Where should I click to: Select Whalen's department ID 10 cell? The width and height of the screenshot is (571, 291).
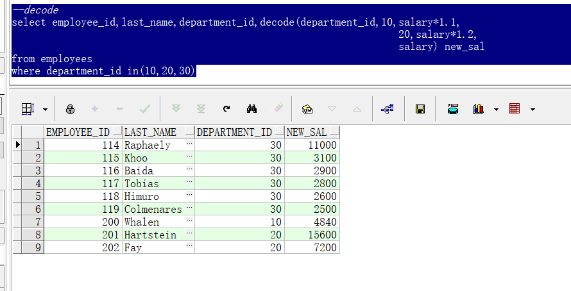239,222
